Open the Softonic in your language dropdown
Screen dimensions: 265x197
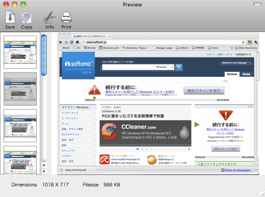tap(236, 63)
